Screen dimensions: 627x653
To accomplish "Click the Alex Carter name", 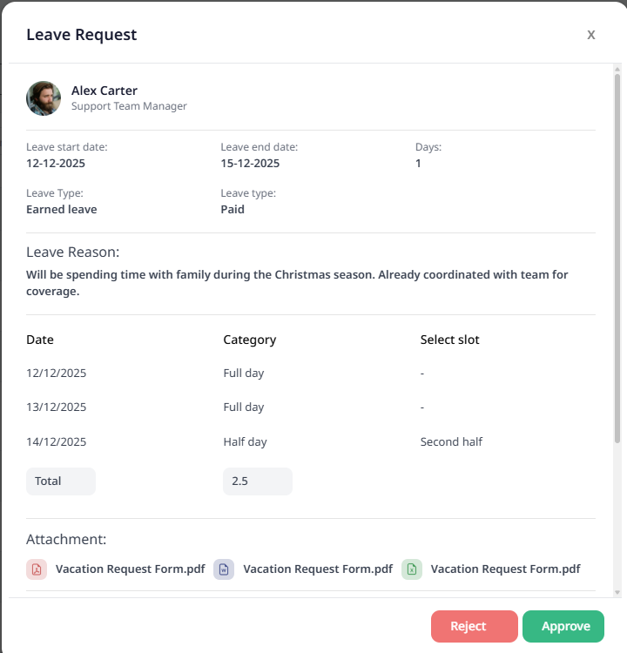I will pos(104,91).
